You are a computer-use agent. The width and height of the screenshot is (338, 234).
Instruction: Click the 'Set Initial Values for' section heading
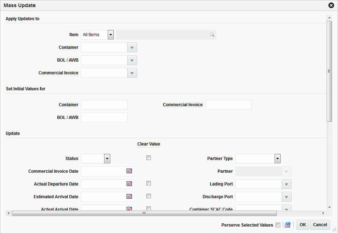click(x=26, y=89)
